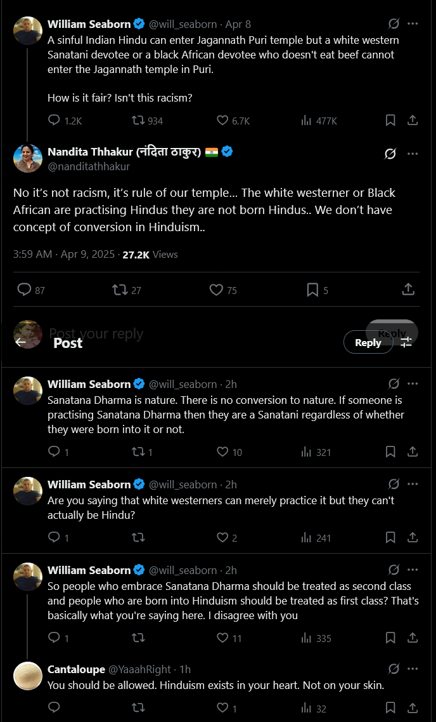View analytics of the 477K views tweet
Screen dimensions: 436x722
(x=307, y=120)
